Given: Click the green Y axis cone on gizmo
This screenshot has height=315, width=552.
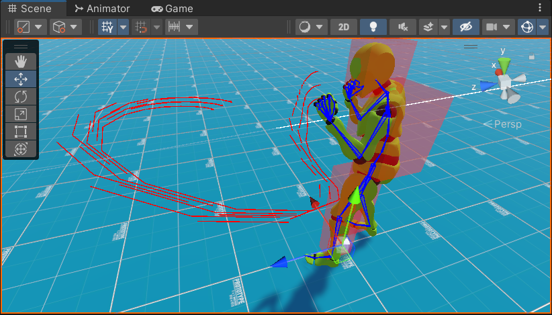Looking at the screenshot, I should (505, 64).
